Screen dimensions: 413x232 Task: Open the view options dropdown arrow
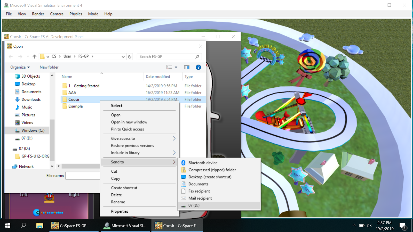(x=176, y=67)
